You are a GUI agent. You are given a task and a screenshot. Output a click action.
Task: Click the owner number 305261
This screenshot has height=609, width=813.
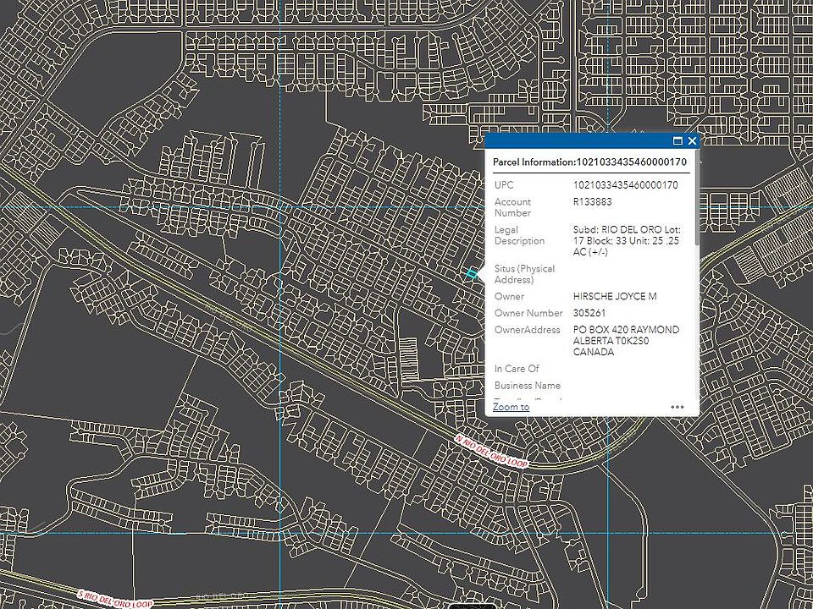[591, 313]
